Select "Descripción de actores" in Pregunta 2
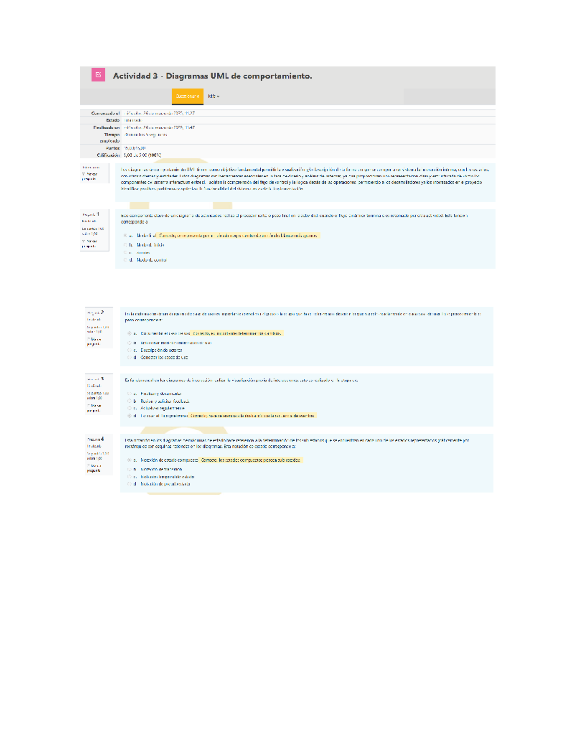This screenshot has height=747, width=577. pos(129,350)
